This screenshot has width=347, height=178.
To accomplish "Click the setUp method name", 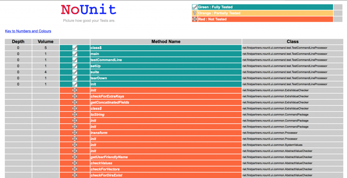I will tap(96, 66).
